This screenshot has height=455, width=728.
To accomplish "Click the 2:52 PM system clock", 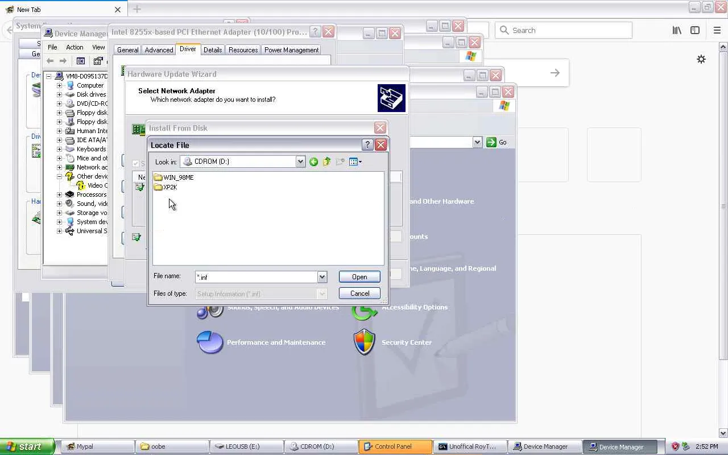I will point(707,446).
